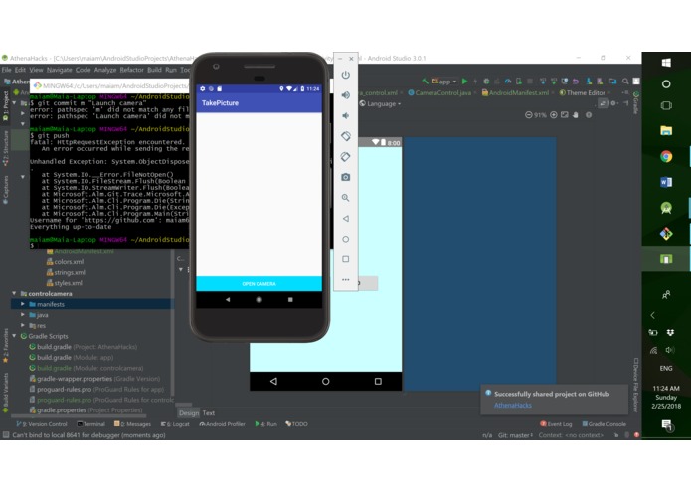Open styles.xml in project tree
Viewport: 691px width, 491px height.
click(65, 283)
